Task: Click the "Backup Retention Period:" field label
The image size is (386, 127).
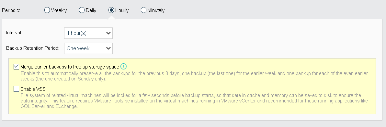Action: (33, 48)
